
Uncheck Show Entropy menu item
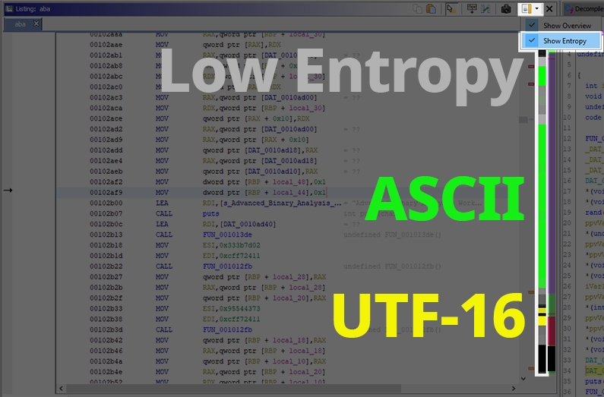(561, 40)
